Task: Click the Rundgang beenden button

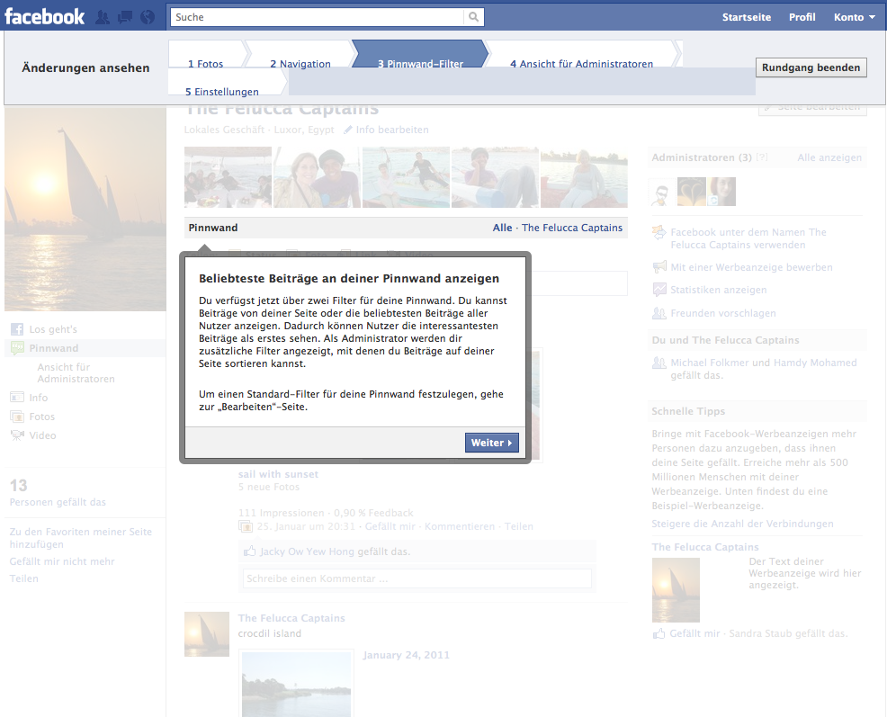Action: 811,67
